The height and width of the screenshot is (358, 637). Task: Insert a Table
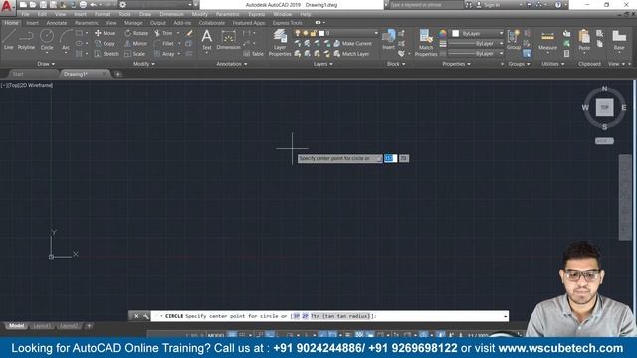point(254,54)
